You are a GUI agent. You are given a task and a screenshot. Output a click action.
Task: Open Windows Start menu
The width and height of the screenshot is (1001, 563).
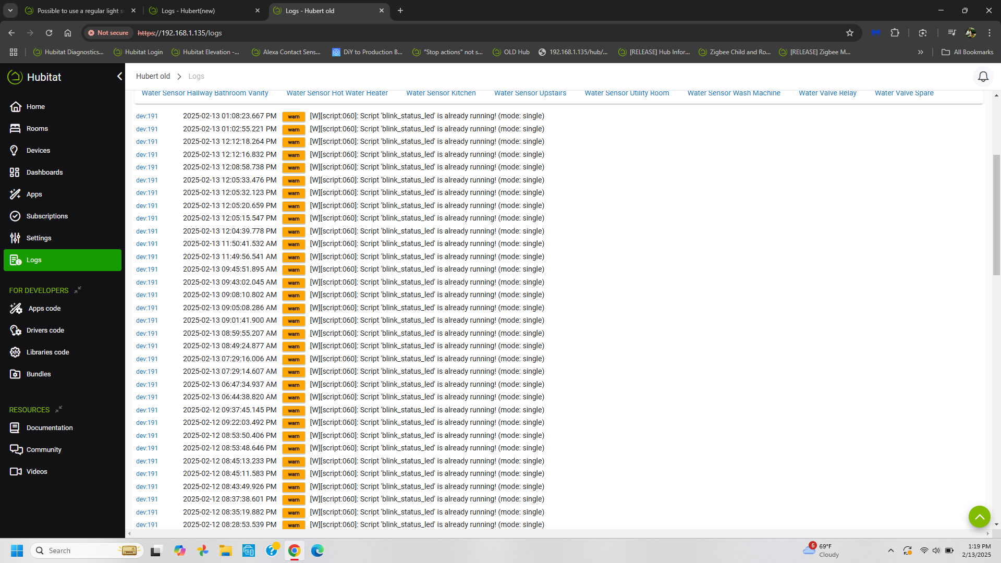pos(17,550)
